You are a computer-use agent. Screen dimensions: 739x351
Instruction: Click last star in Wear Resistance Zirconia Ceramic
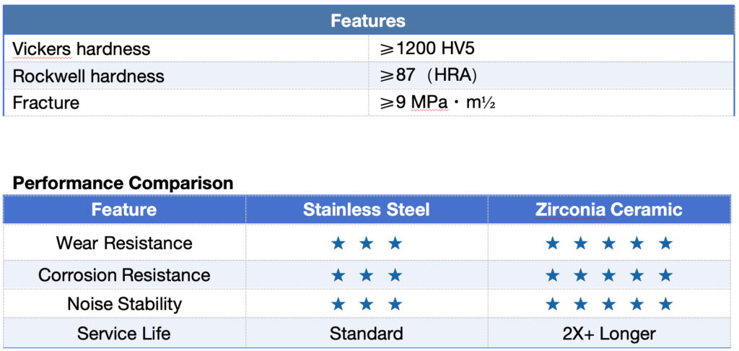click(x=665, y=243)
